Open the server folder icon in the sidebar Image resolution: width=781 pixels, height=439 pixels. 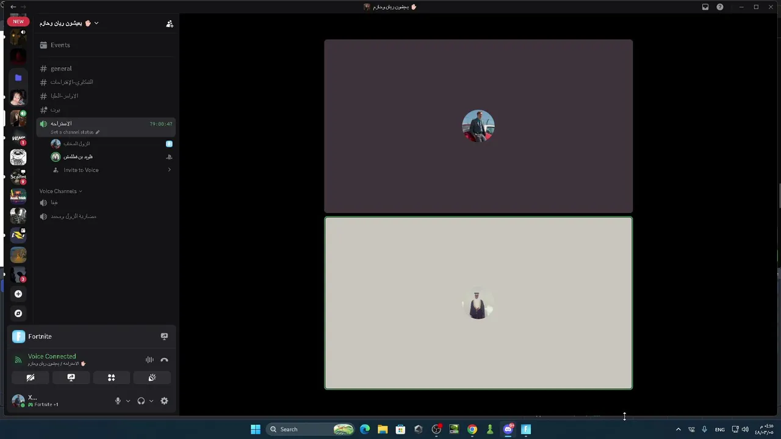[x=18, y=77]
